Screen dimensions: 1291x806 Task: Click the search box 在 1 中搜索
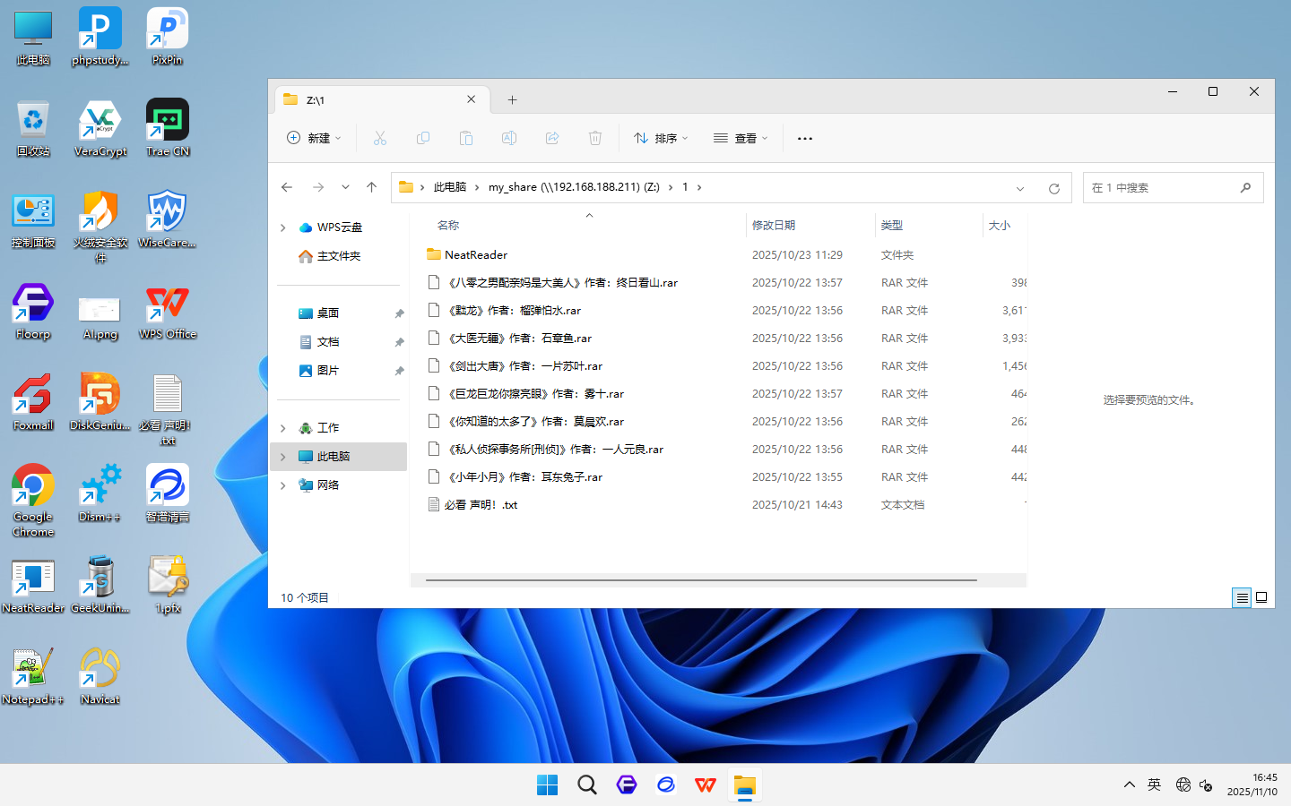[x=1161, y=188]
